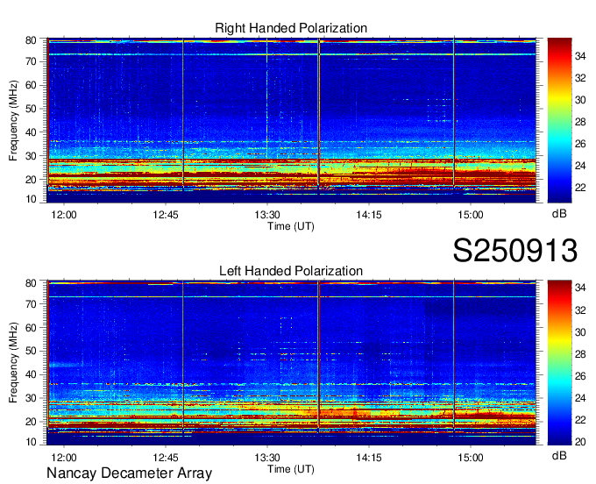The width and height of the screenshot is (596, 484).
Task: Select the S250913 observation label
Action: coord(515,252)
